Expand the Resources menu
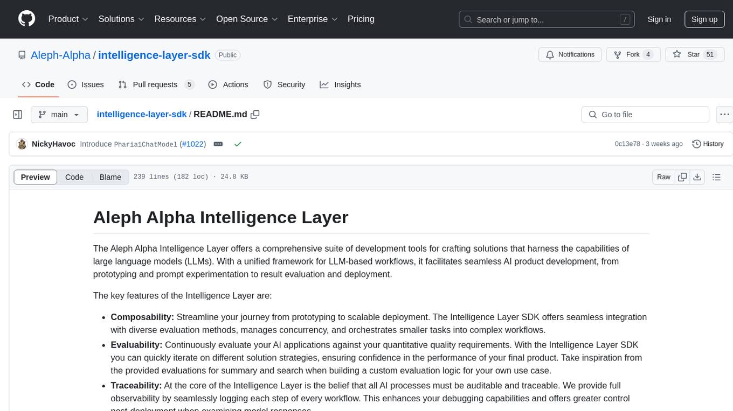This screenshot has height=411, width=733. (x=181, y=19)
